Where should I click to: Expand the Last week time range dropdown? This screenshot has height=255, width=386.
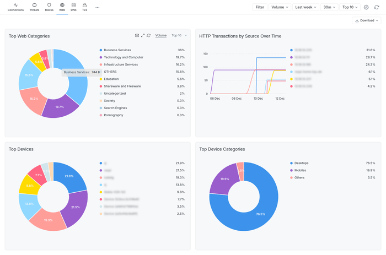(x=305, y=7)
